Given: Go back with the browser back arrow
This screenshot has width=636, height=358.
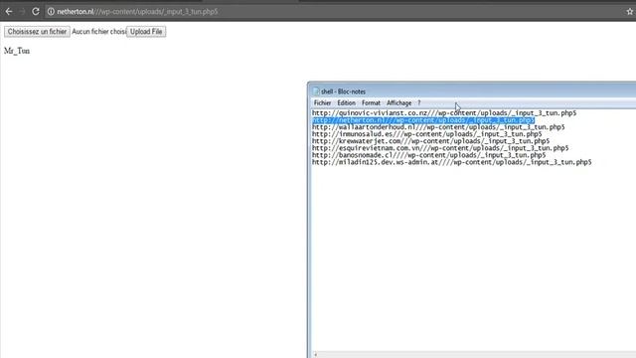Looking at the screenshot, I should click(x=9, y=12).
